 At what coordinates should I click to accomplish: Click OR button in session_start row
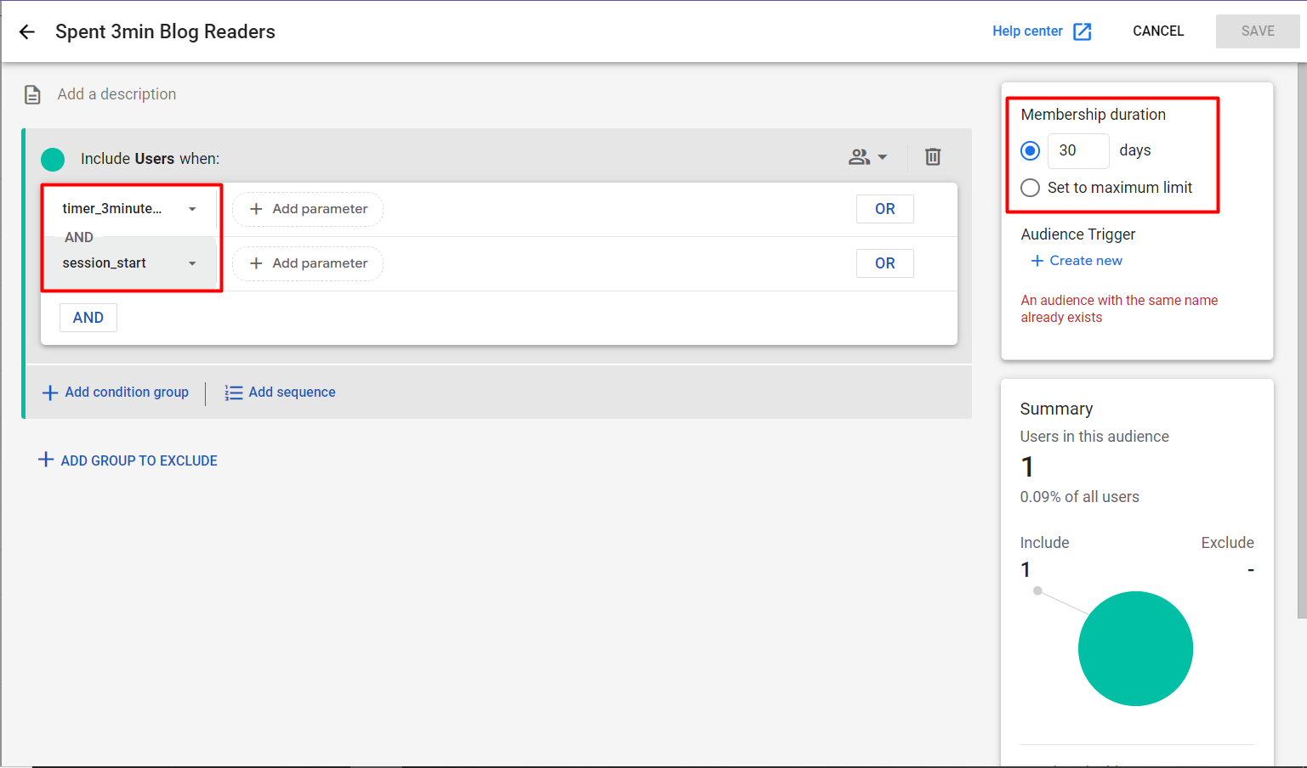click(884, 263)
